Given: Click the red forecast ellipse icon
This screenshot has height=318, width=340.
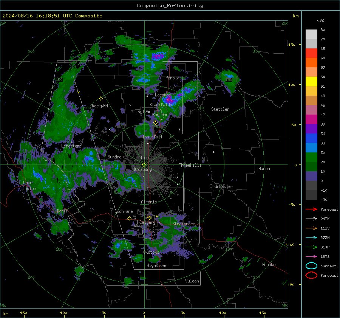Looking at the screenshot, I should point(311,275).
